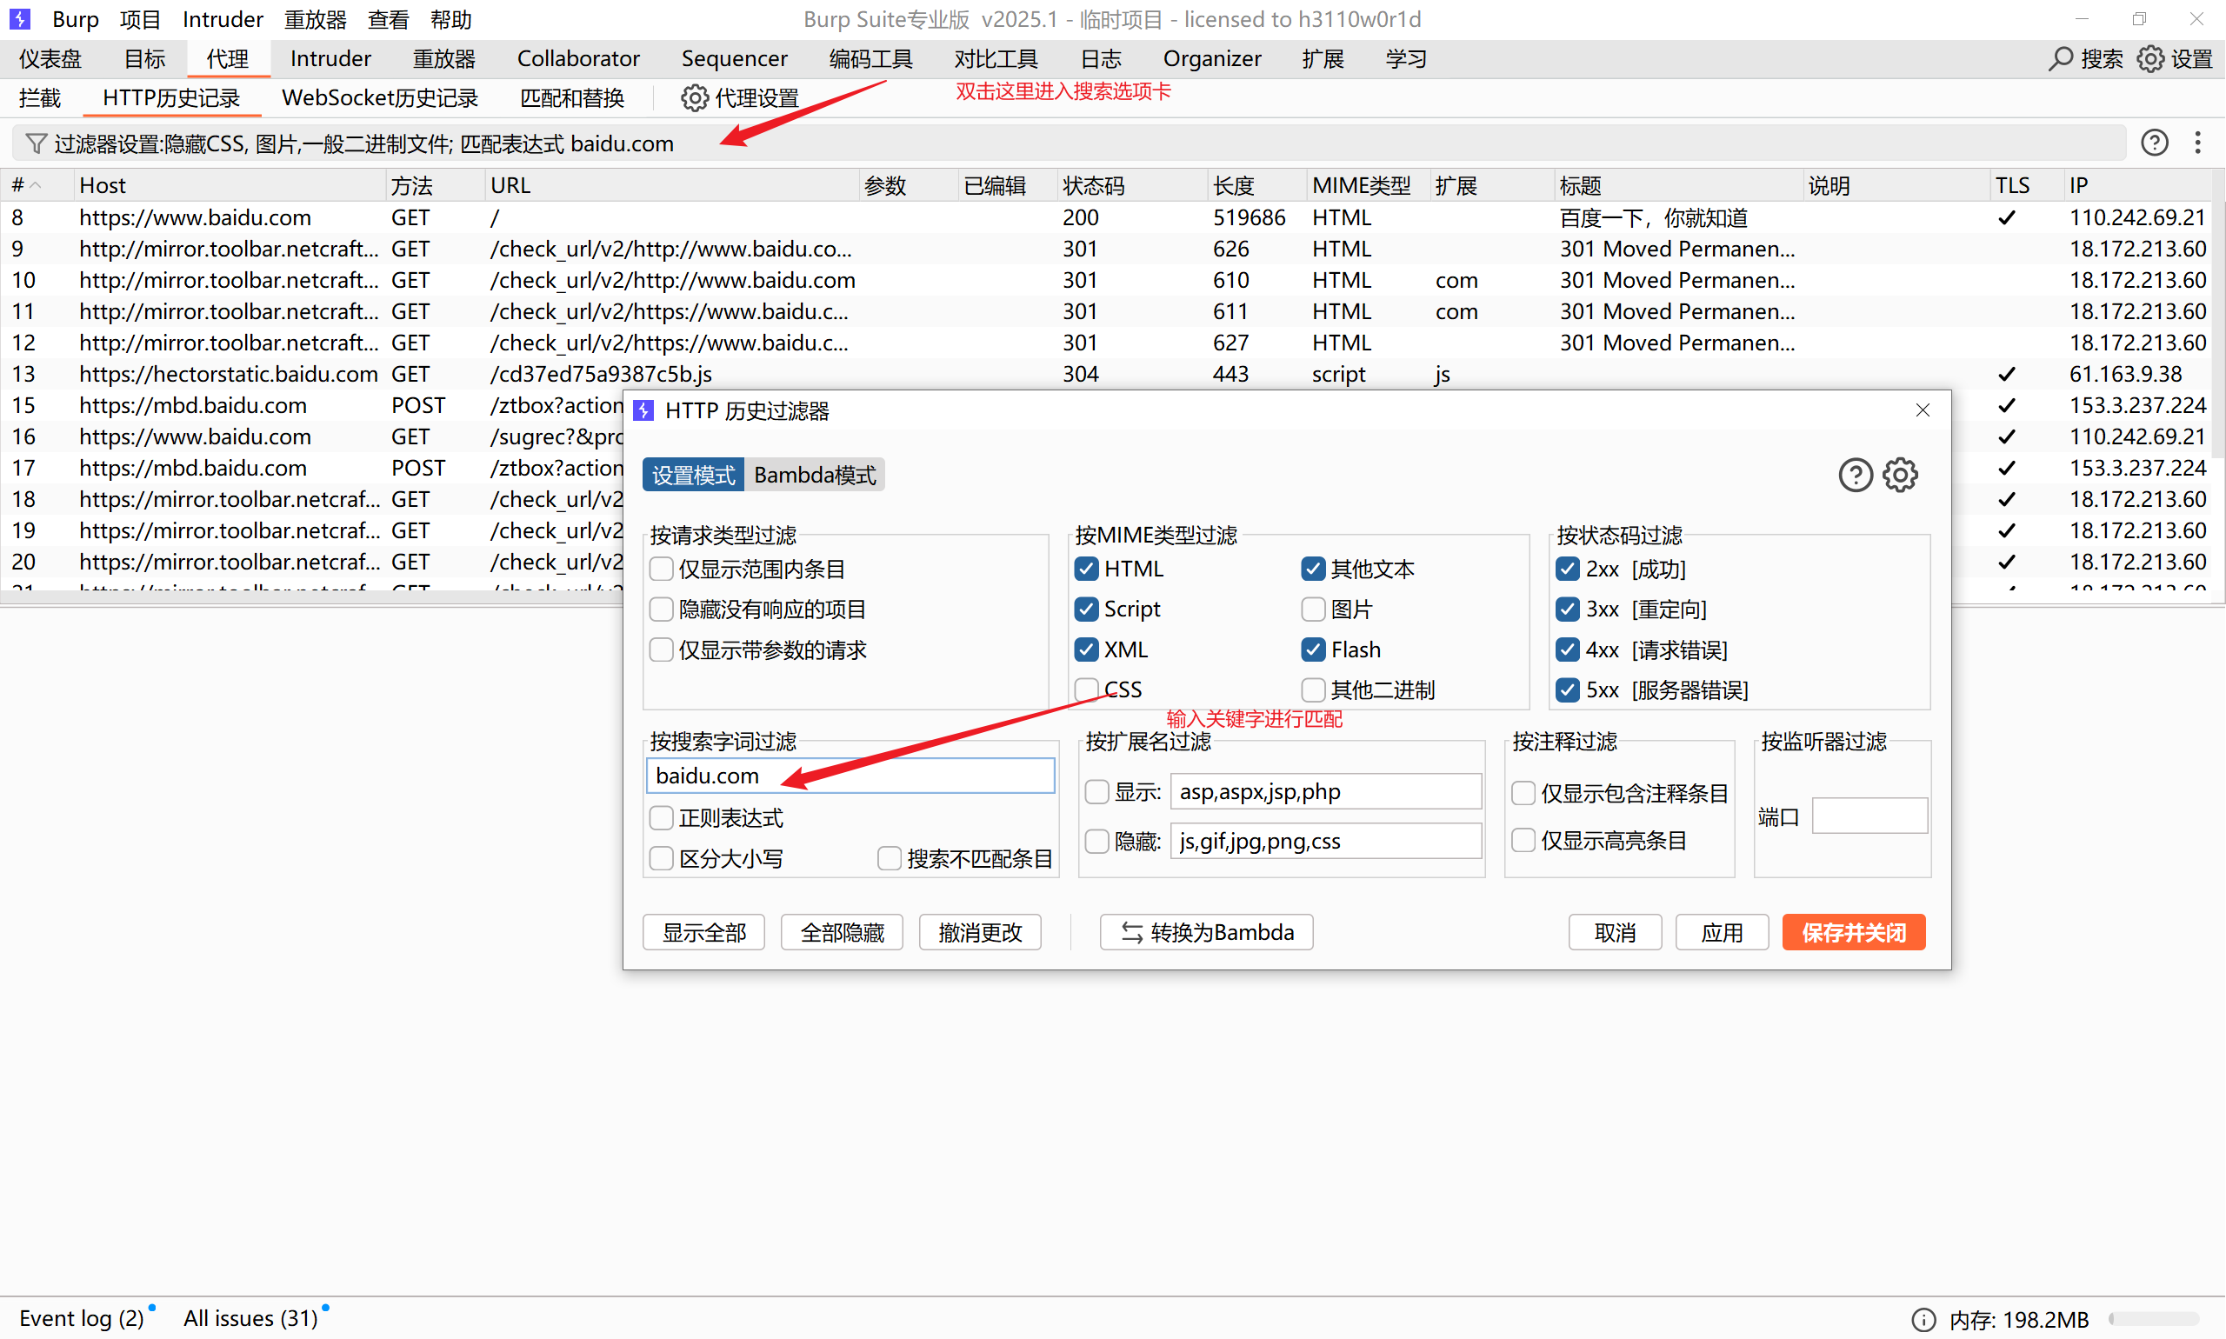Uncheck the HTML MIME type filter

(1086, 569)
